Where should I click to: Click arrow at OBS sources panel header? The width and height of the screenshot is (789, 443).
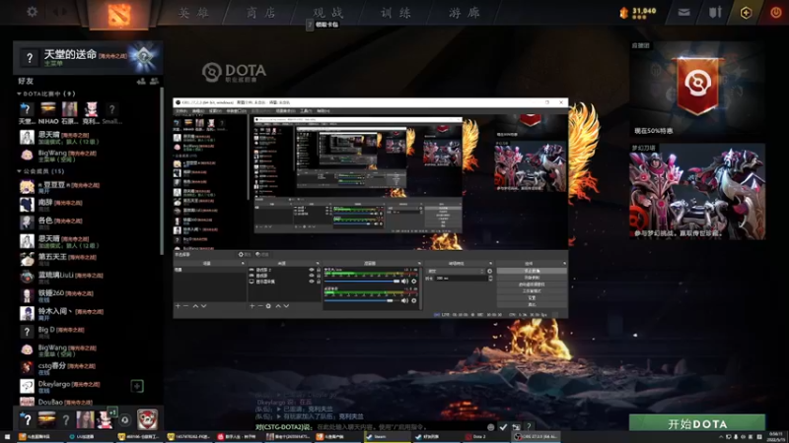[x=317, y=263]
